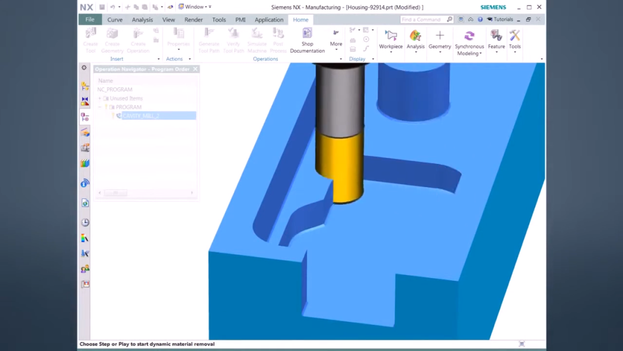This screenshot has height=351, width=623.
Task: Expand the Insert group options arrow
Action: click(158, 59)
